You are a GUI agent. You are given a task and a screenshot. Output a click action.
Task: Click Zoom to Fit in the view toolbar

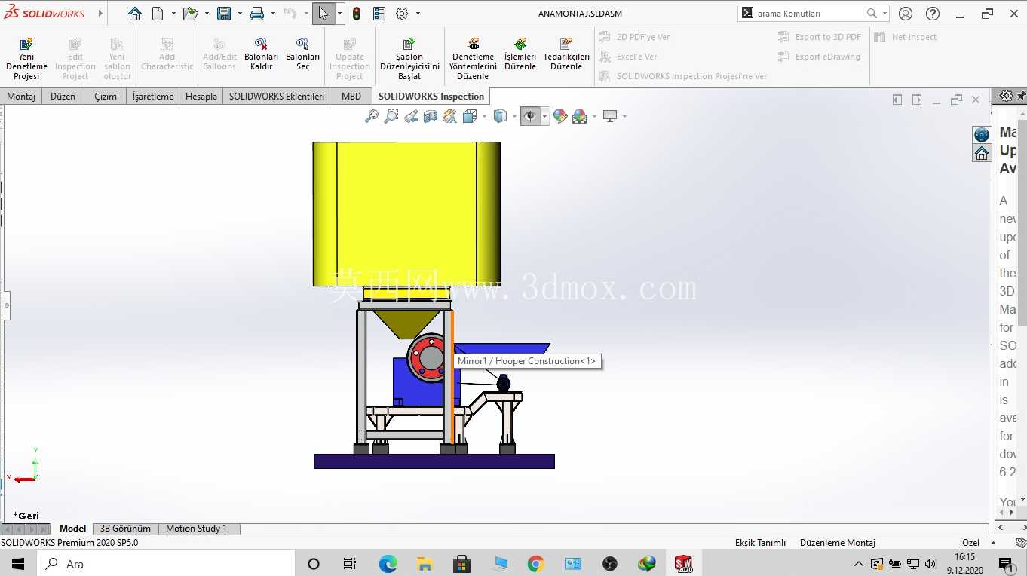click(x=372, y=116)
